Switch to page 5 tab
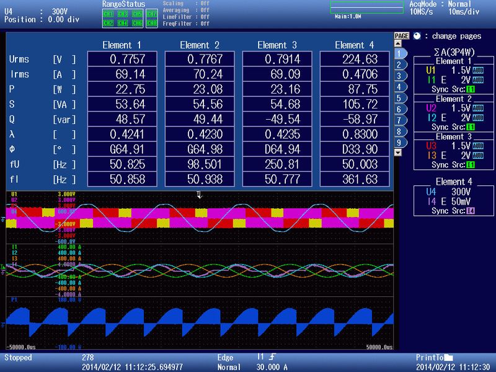The width and height of the screenshot is (496, 372). click(x=399, y=98)
